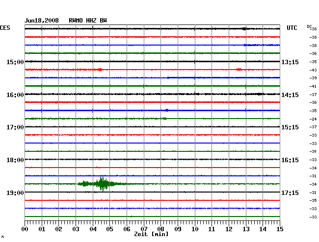This screenshot has height=242, width=319.
Task: Click minute label 02 on time axis
Action: coord(58,229)
